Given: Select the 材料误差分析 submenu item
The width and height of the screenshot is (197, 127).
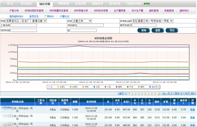Looking at the screenshot, I should coord(81,11).
